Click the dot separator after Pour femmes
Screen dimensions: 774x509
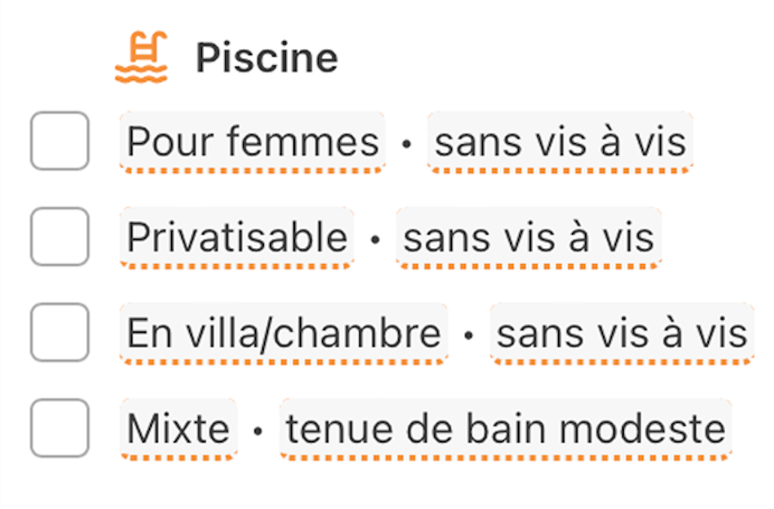point(406,143)
